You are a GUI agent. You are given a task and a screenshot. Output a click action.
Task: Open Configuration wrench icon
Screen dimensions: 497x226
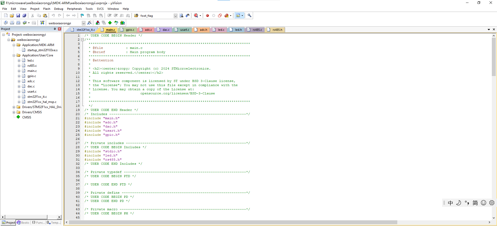point(249,16)
